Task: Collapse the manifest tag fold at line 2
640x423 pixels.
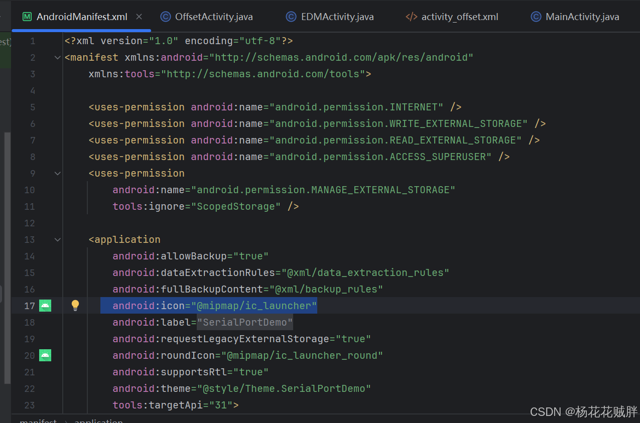Action: [x=57, y=58]
